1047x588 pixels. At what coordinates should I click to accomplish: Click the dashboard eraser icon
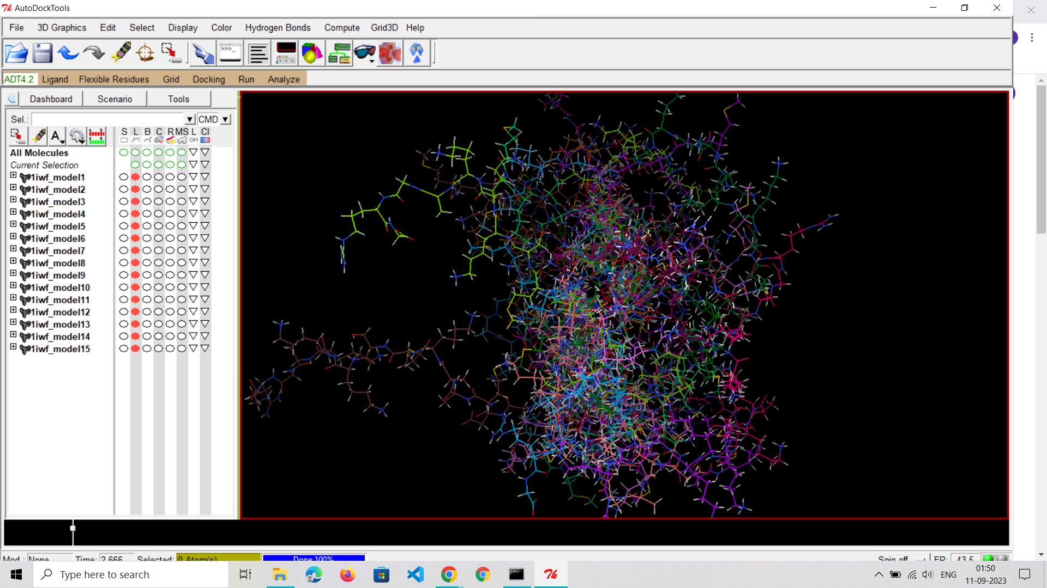(x=39, y=136)
